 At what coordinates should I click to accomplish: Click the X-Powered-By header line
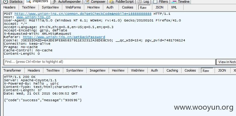(31, 83)
